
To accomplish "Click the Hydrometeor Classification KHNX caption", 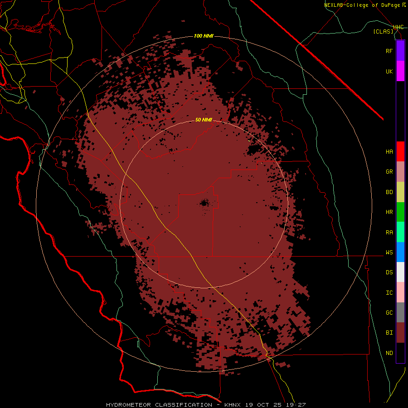I will [205, 405].
